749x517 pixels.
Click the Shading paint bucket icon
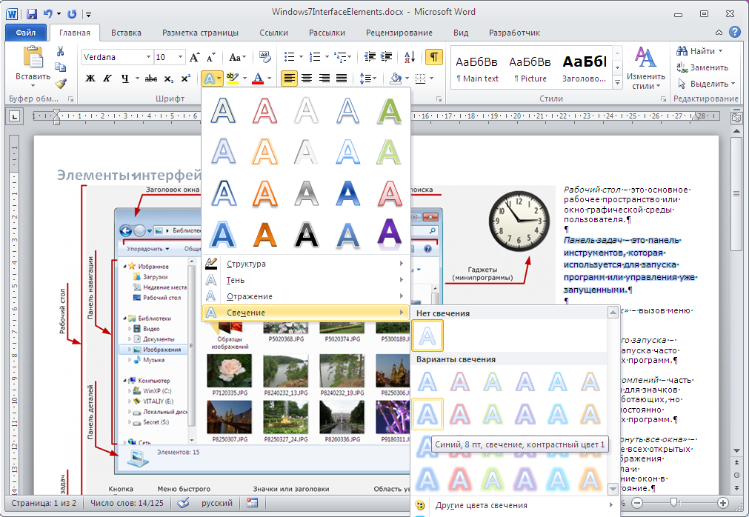(396, 79)
